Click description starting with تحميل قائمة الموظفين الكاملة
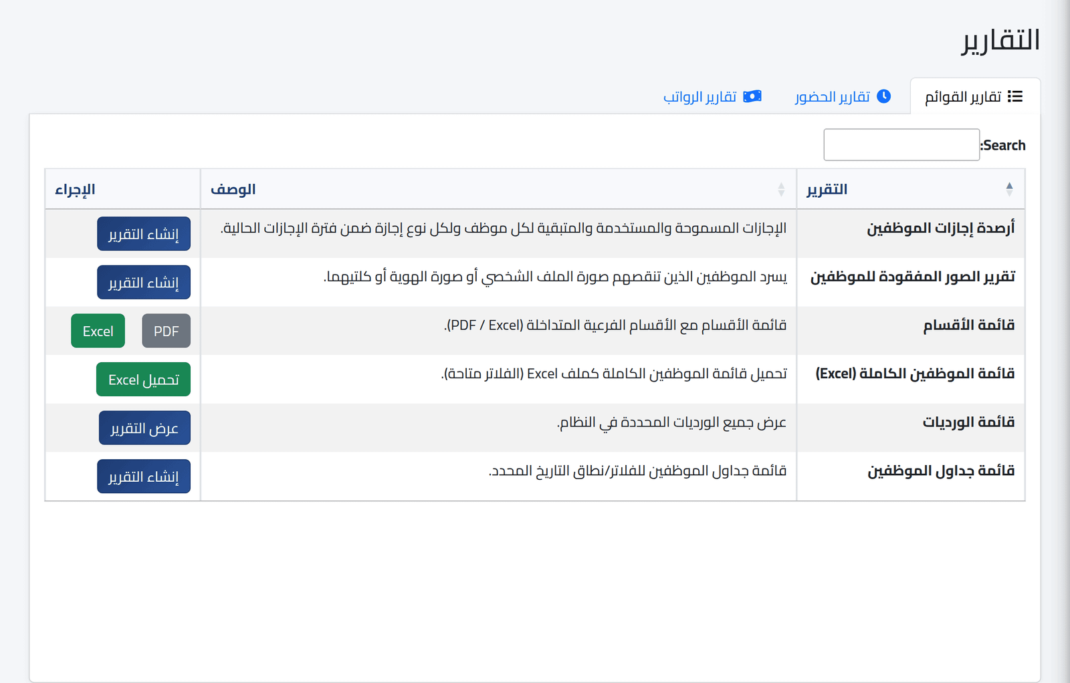This screenshot has width=1070, height=683. coord(614,374)
